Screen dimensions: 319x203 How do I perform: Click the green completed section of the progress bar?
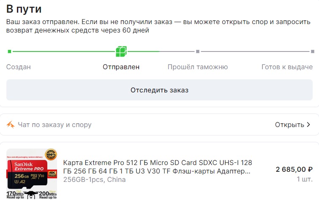tap(63, 52)
